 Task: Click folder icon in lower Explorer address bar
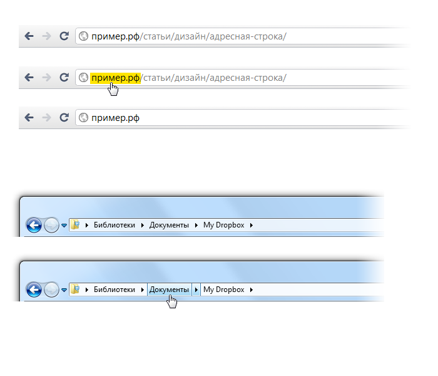[75, 290]
